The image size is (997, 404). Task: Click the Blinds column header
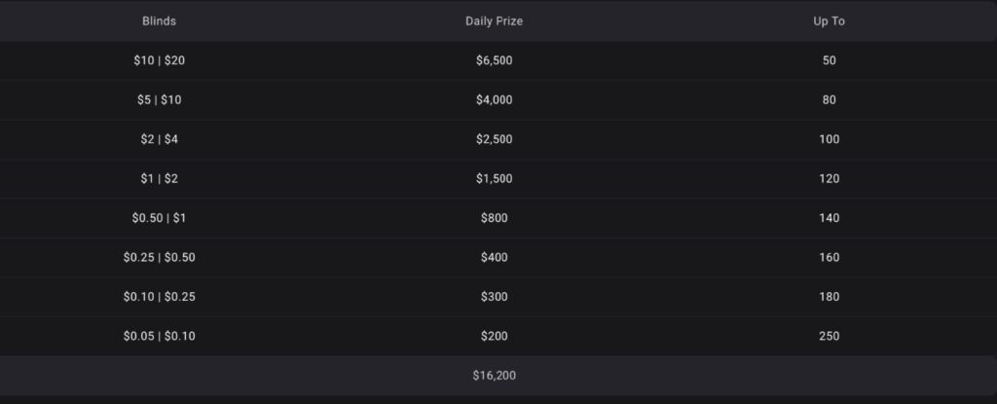point(159,21)
